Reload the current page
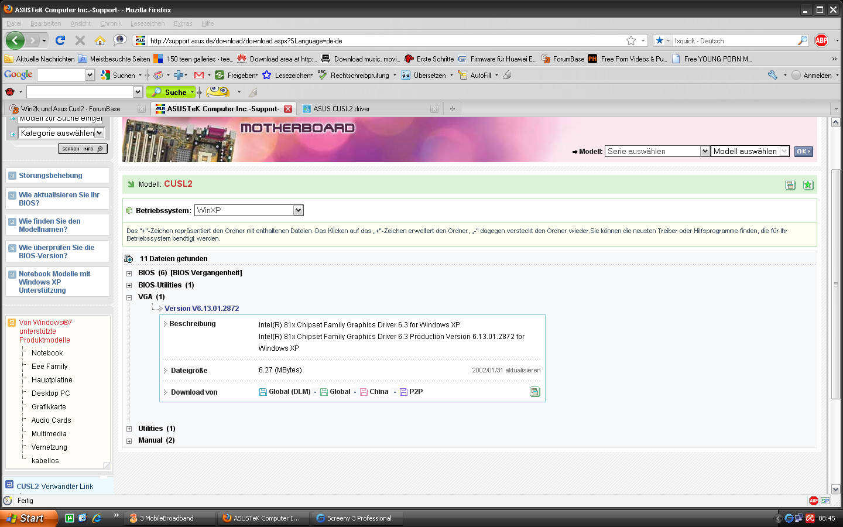843x527 pixels. (x=60, y=40)
